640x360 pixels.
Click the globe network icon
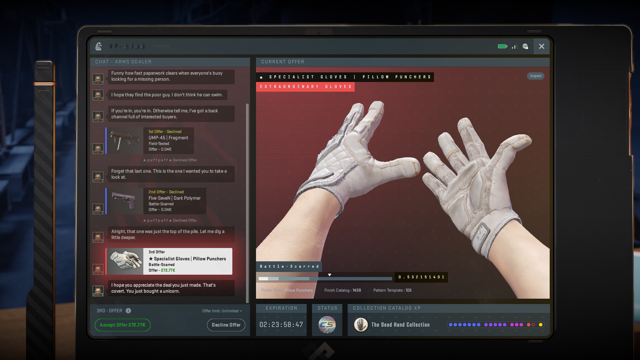click(x=525, y=46)
